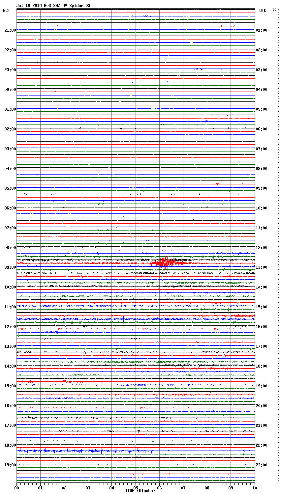Pick the UTC 18:00 hour label
The width and height of the screenshot is (281, 494).
(x=262, y=366)
